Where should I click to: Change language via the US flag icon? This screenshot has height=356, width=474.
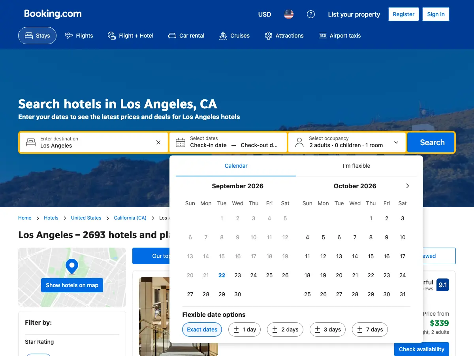pos(289,14)
